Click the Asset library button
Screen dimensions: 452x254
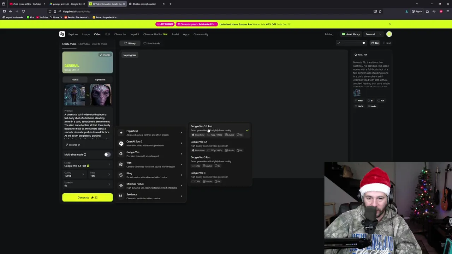click(x=351, y=34)
